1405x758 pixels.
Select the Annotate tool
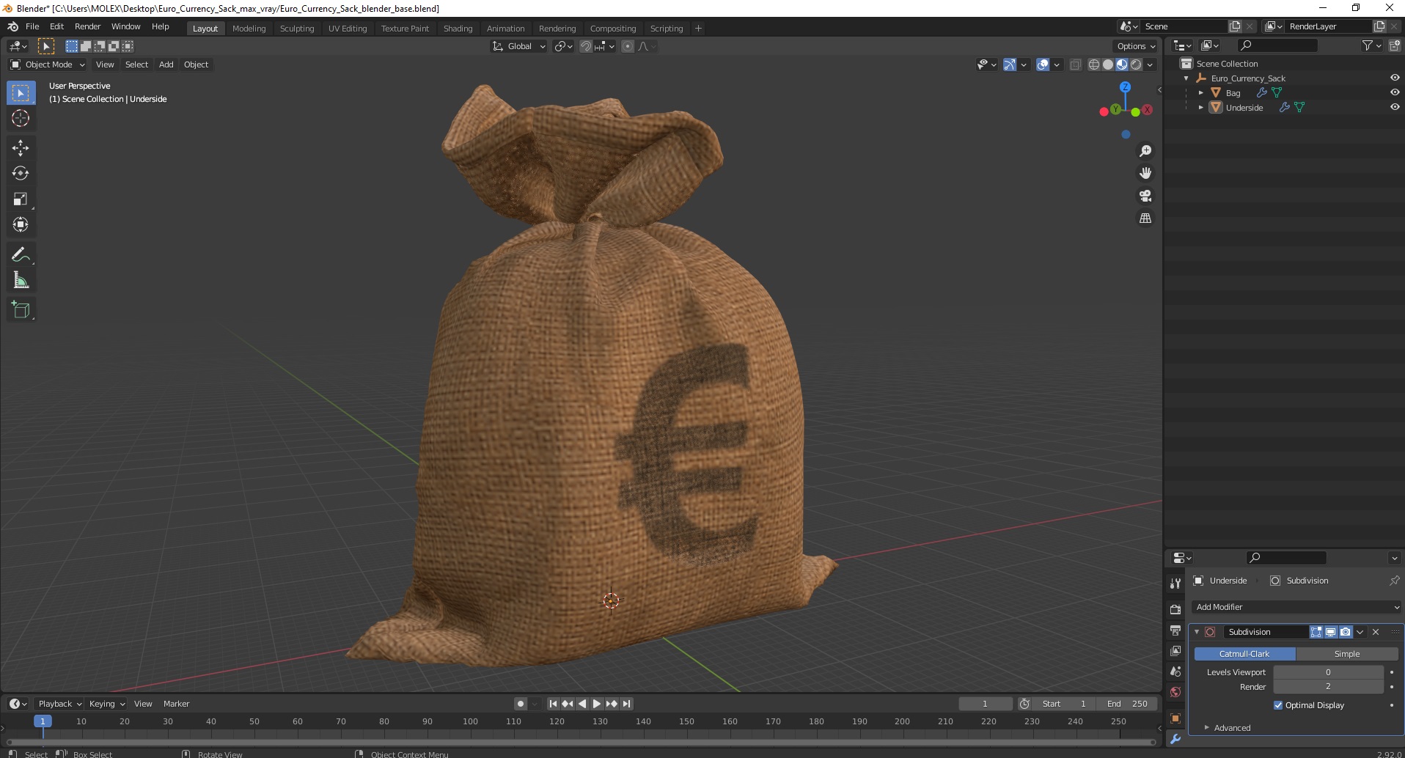[21, 255]
